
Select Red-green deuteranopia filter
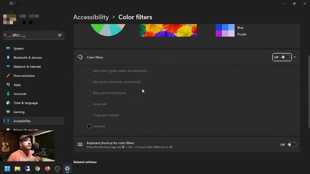tap(89, 71)
